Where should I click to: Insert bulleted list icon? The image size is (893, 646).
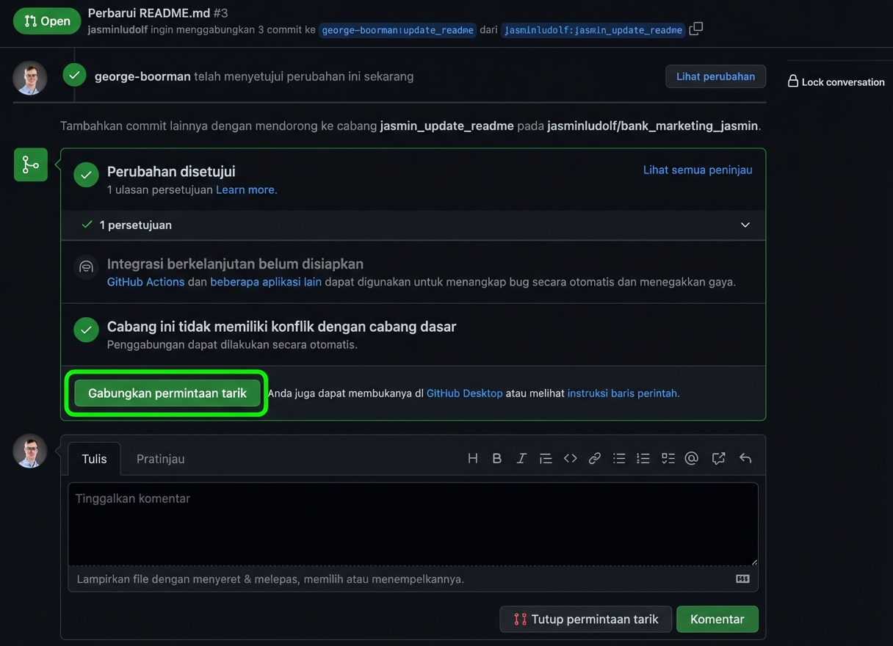(619, 458)
